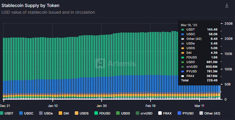Viewport: 235px width, 120px height.
Task: Toggle the crvUSD series in the legend
Action: pyautogui.click(x=144, y=113)
